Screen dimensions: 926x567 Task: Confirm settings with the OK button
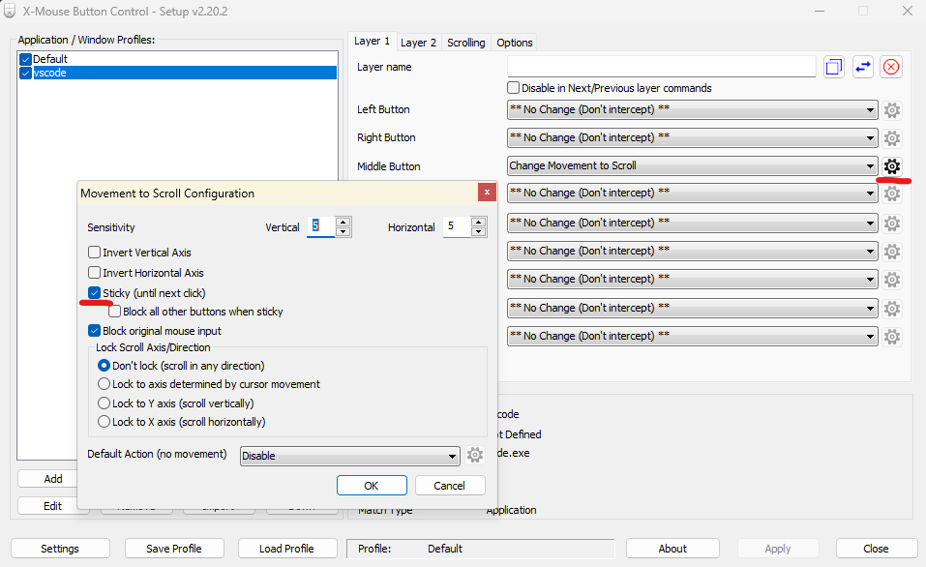(372, 485)
